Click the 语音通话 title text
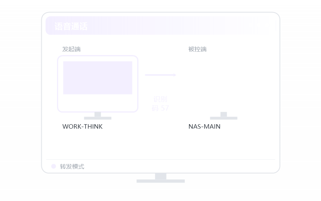This screenshot has width=321, height=201. [x=71, y=27]
